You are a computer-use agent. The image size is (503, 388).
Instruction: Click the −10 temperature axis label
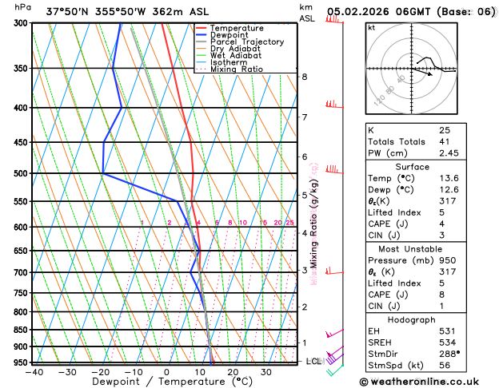click(134, 372)
